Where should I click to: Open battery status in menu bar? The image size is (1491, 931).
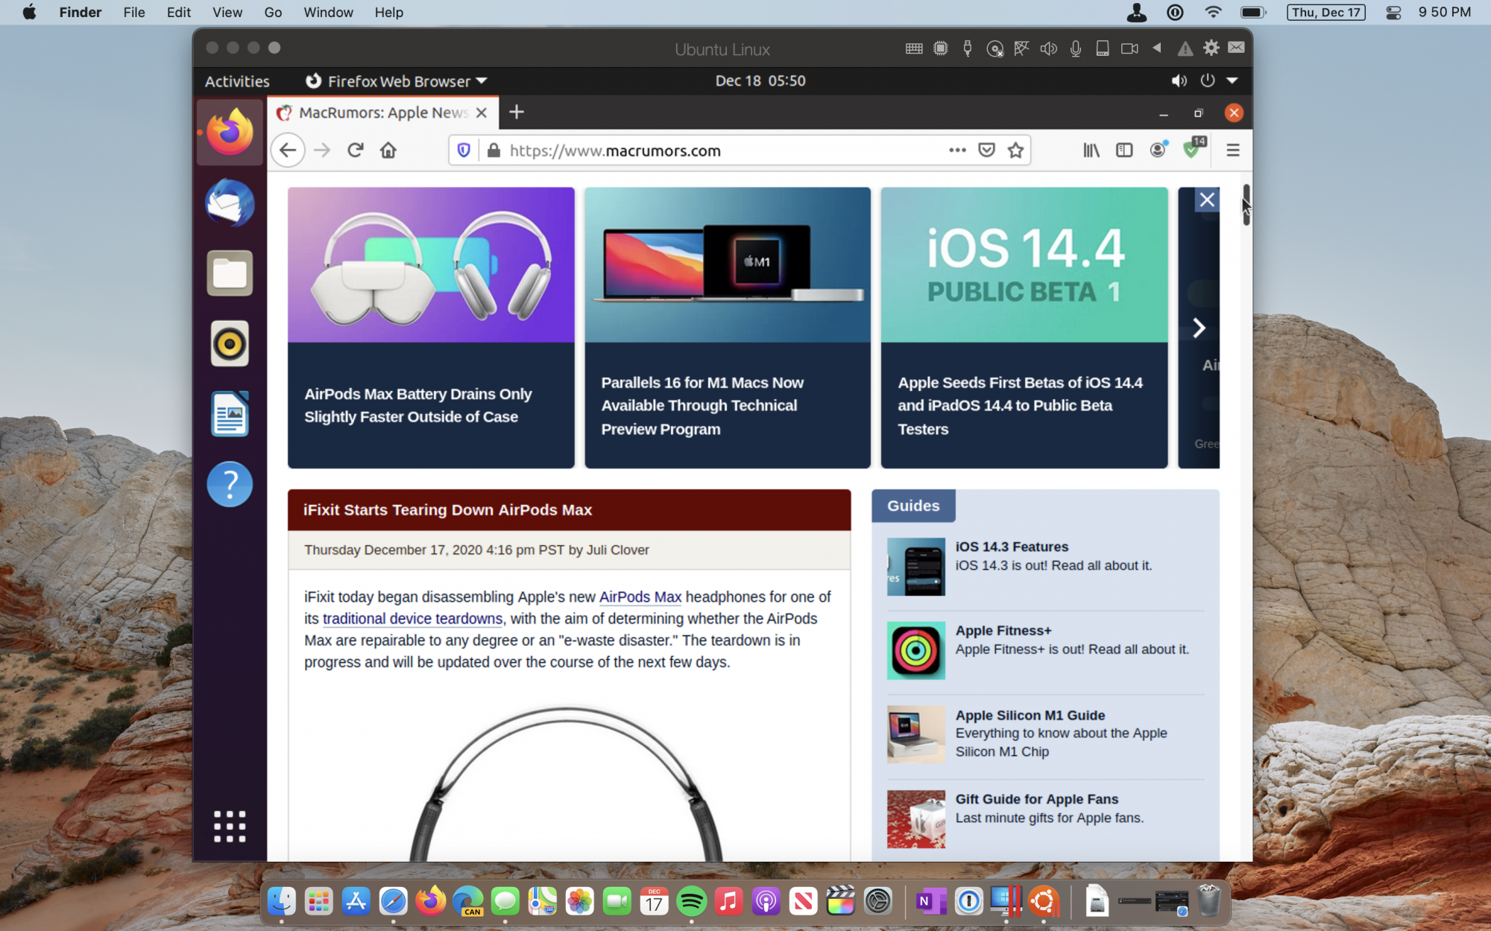pyautogui.click(x=1252, y=12)
